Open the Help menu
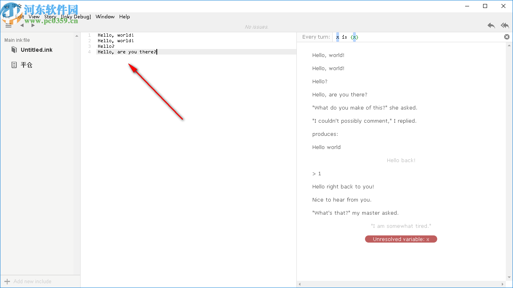This screenshot has width=513, height=288. pos(124,17)
